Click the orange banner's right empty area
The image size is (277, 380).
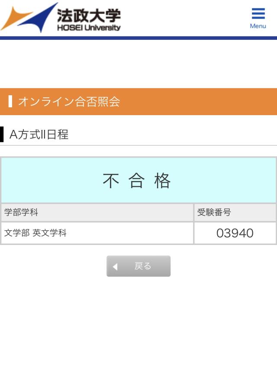208,102
